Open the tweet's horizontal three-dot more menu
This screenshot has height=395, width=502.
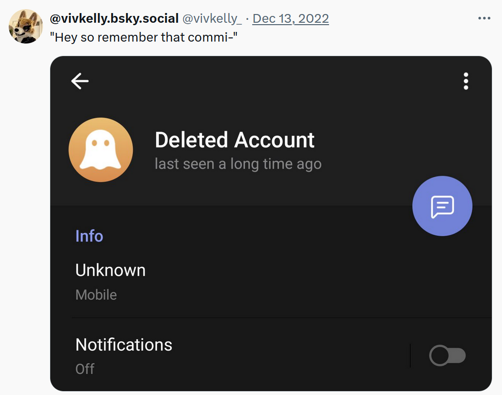pos(484,18)
